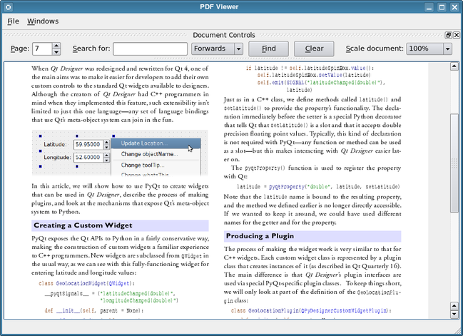This screenshot has width=463, height=336.
Task: Click the bottom-most scroll down arrow
Action: (454, 314)
